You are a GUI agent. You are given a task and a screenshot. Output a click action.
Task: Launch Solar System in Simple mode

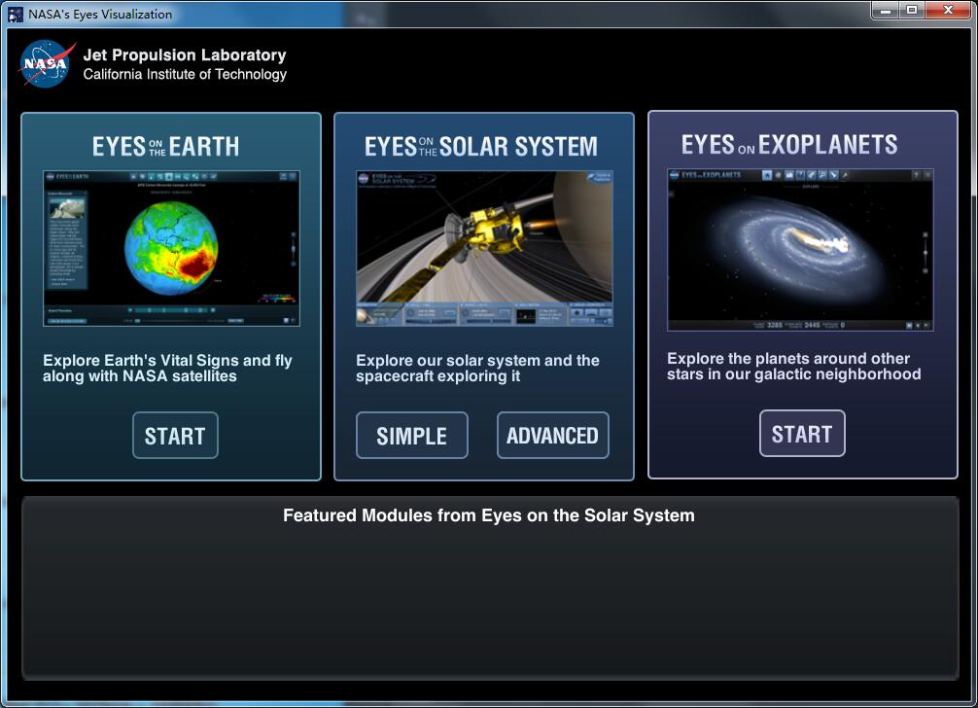click(x=411, y=436)
